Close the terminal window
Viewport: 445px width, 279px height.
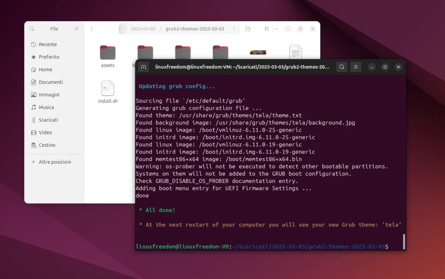(x=399, y=67)
